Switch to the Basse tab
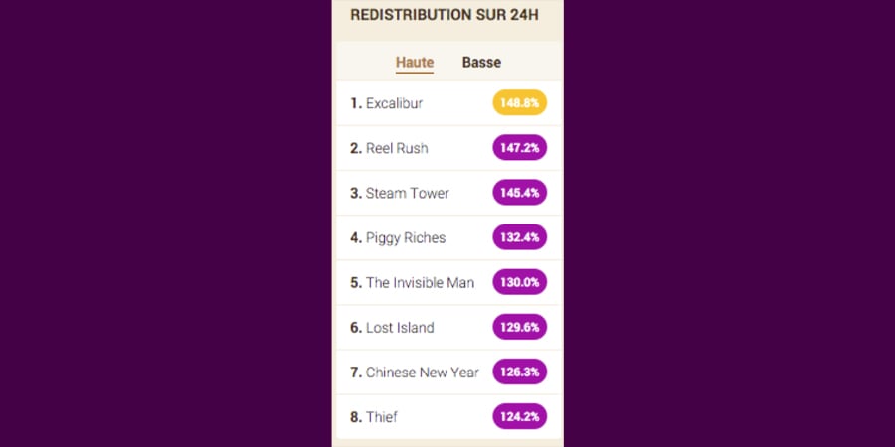Viewport: 895px width, 447px height. pyautogui.click(x=481, y=63)
